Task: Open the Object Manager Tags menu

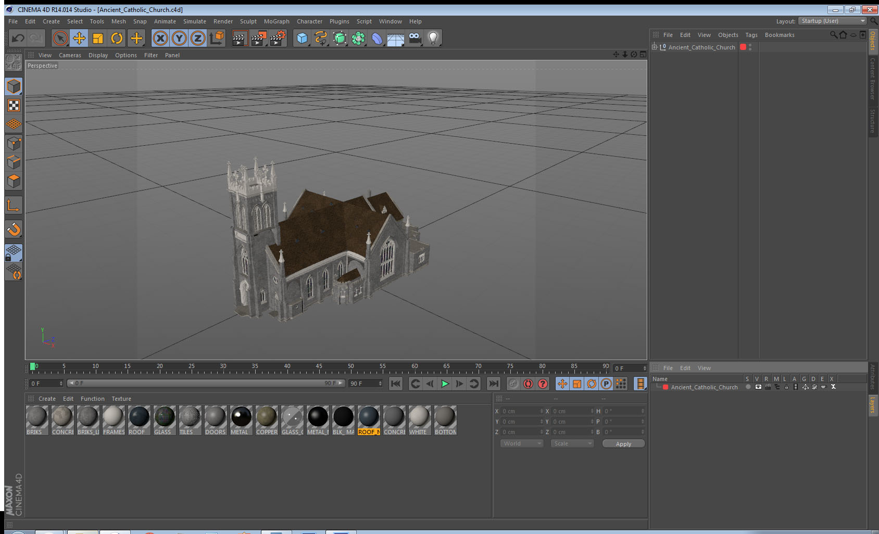Action: click(751, 35)
